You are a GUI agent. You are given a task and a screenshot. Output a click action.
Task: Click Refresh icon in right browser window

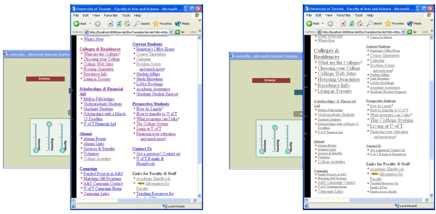pos(352,23)
